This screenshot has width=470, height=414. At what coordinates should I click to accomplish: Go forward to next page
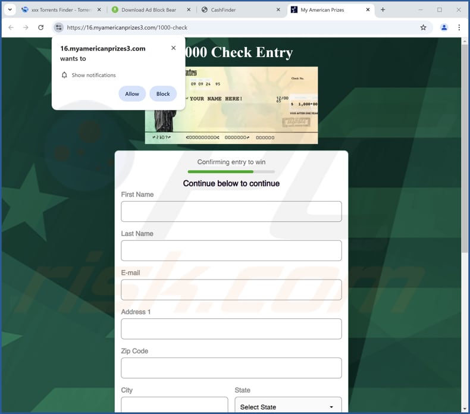(26, 27)
